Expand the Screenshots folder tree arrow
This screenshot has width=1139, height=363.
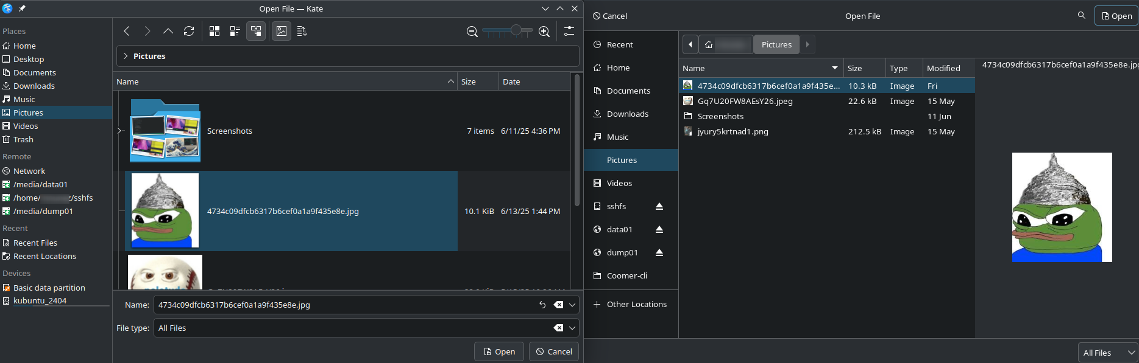tap(119, 131)
